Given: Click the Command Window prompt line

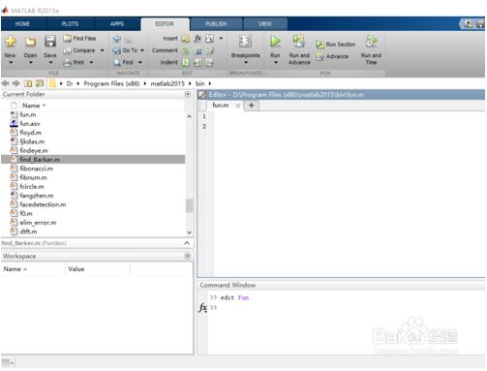Looking at the screenshot, I should point(346,307).
